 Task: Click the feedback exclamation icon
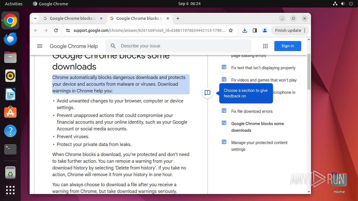[208, 93]
